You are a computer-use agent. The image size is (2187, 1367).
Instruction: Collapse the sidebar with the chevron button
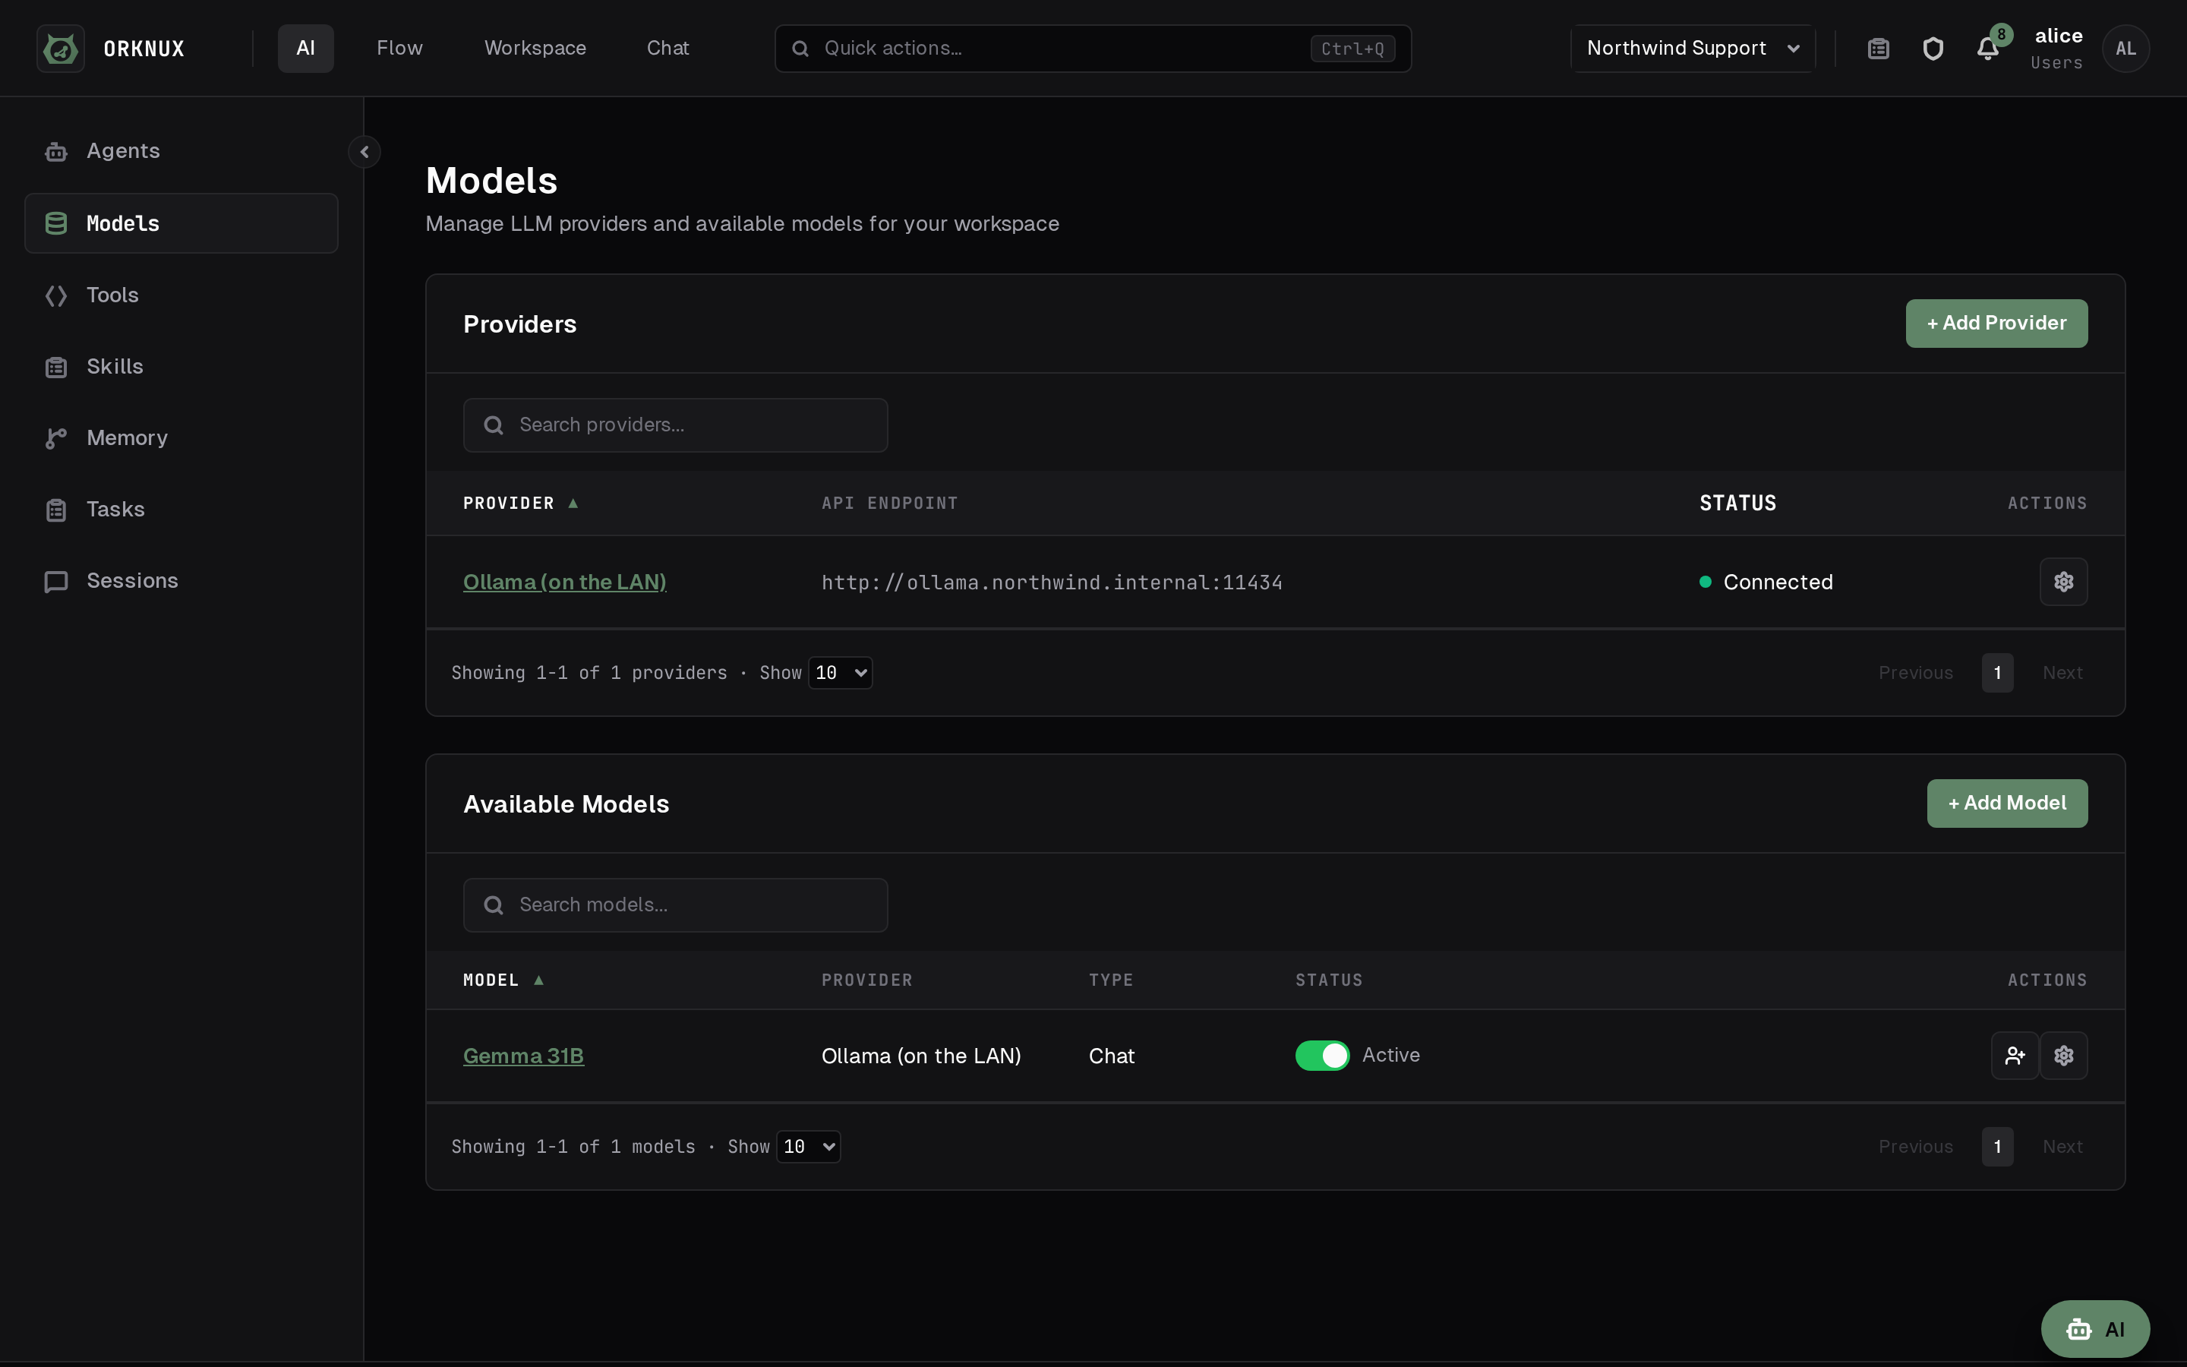[364, 152]
